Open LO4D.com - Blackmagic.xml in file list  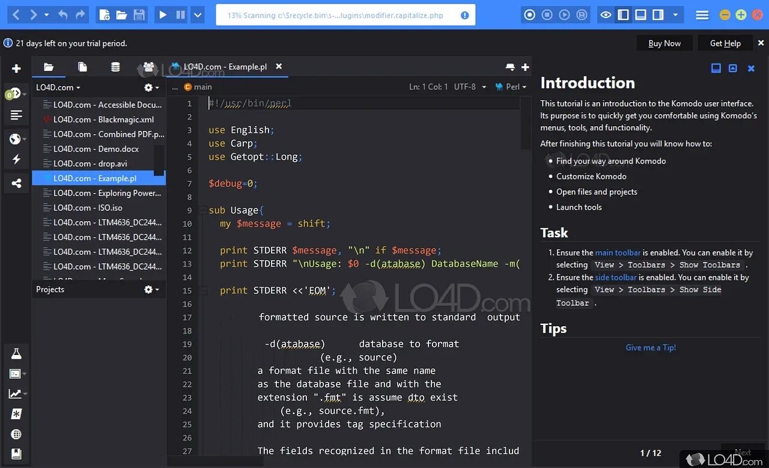click(x=103, y=120)
